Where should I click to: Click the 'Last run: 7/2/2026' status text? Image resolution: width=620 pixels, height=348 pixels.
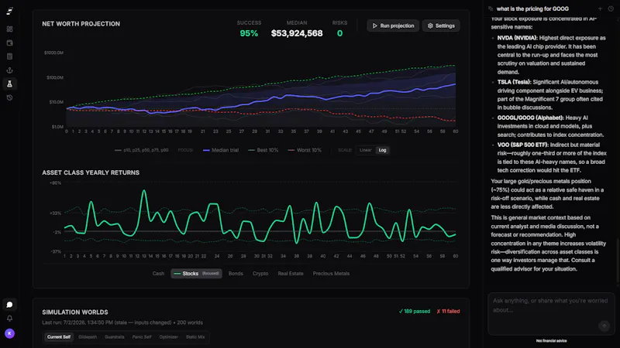122,322
